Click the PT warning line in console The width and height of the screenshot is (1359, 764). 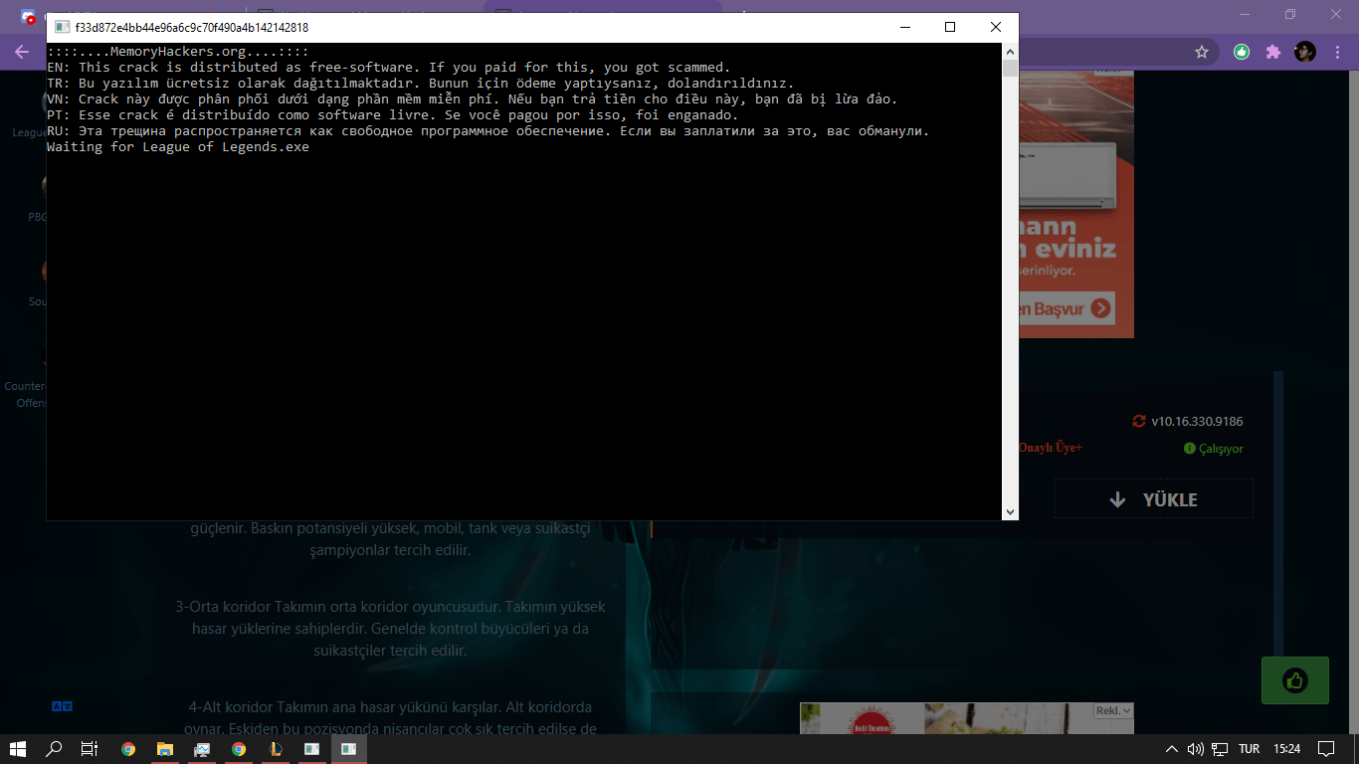point(393,115)
